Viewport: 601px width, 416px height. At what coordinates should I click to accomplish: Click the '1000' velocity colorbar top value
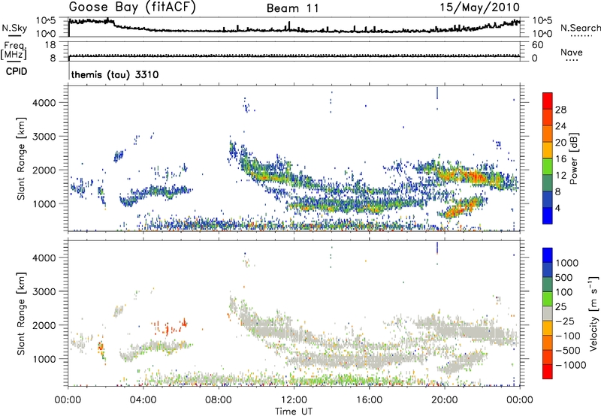567,263
